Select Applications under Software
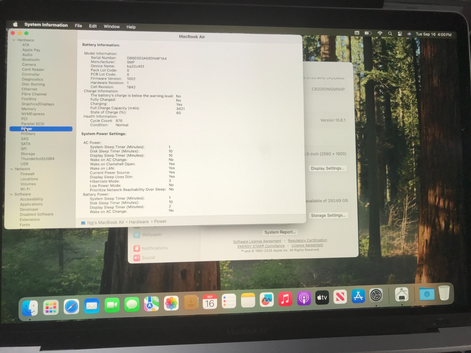 coord(31,204)
